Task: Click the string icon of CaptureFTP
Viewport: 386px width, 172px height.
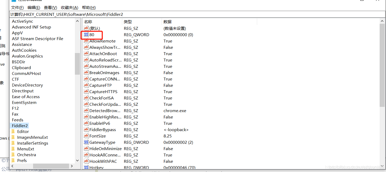Action: coord(86,85)
